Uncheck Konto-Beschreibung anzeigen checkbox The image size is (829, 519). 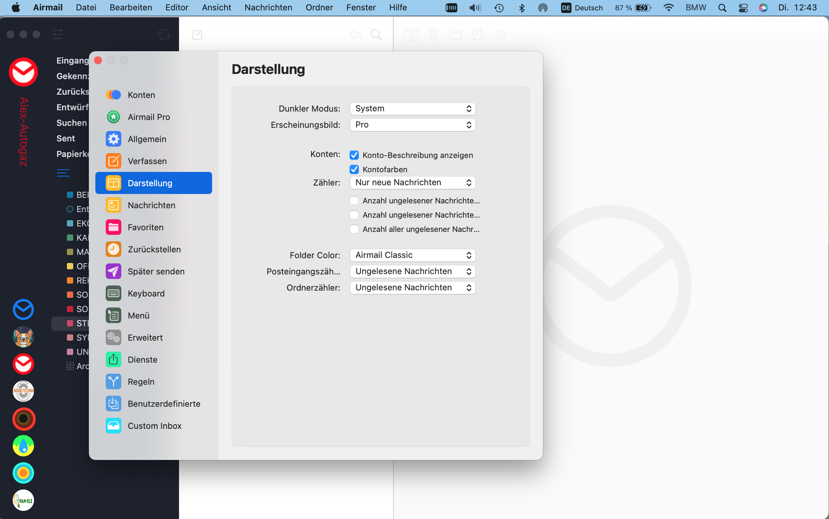click(354, 155)
